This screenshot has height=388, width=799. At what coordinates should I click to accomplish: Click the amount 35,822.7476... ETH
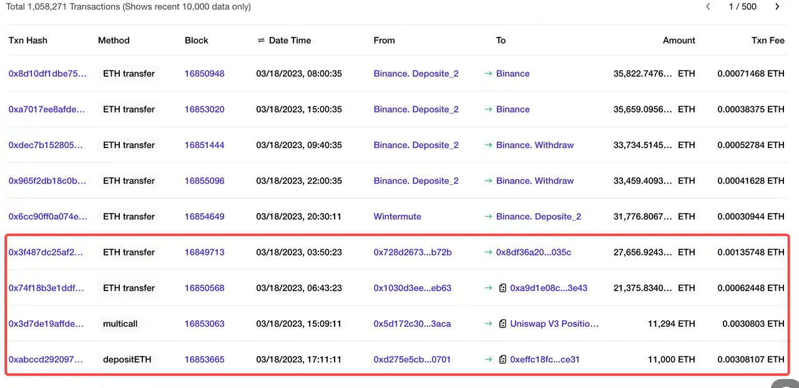click(x=654, y=74)
